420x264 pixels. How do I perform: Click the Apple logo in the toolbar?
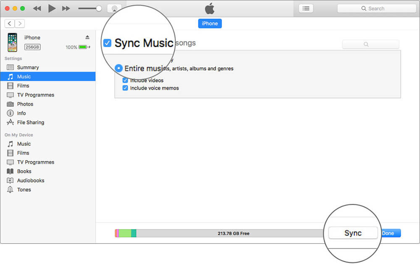point(210,8)
